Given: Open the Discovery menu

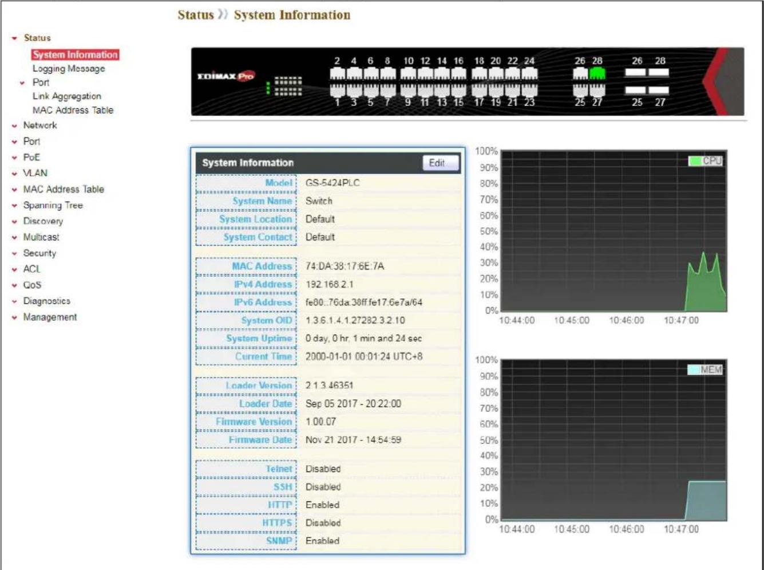Looking at the screenshot, I should (43, 221).
